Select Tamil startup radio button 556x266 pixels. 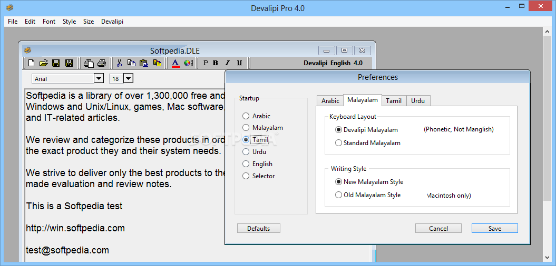pos(246,140)
